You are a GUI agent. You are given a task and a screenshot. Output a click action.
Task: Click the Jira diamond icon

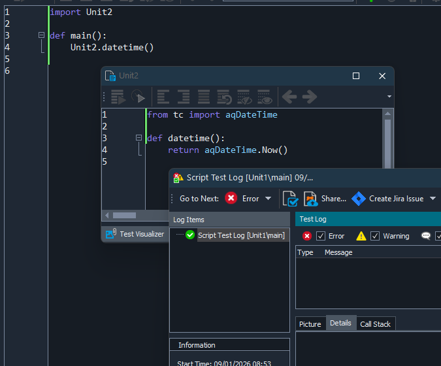pos(358,199)
